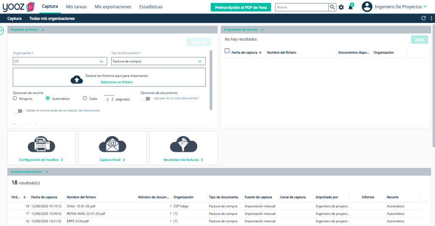
Task: Click the Canal de captura column header
Action: pos(293,197)
